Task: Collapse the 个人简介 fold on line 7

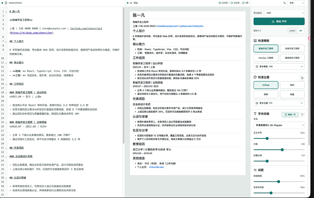Action: [6, 42]
